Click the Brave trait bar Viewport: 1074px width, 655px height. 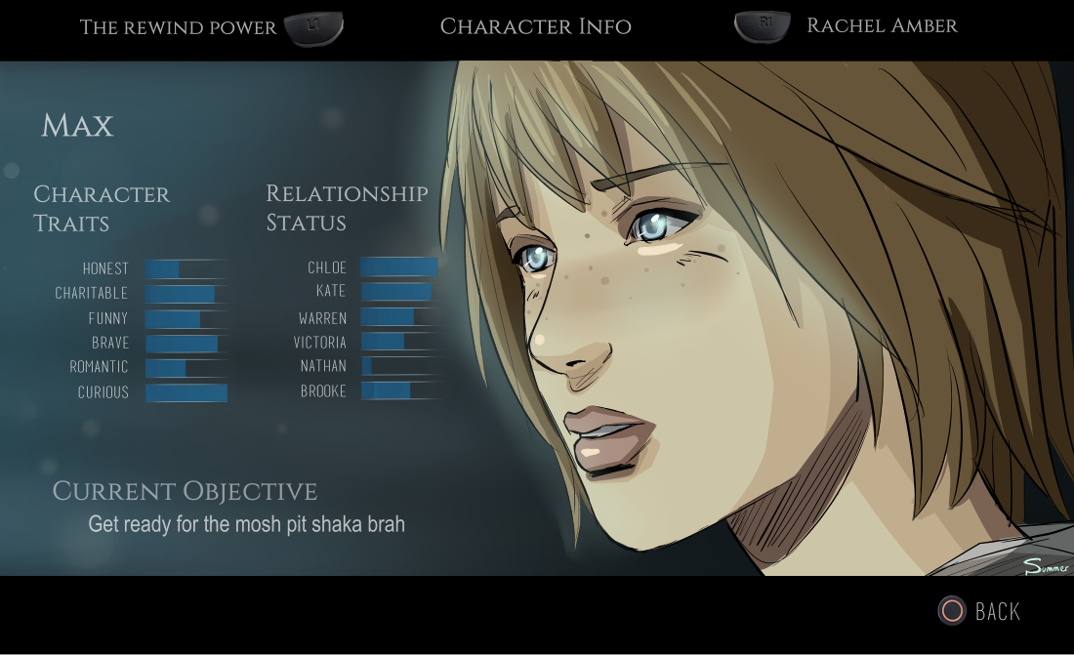(186, 344)
